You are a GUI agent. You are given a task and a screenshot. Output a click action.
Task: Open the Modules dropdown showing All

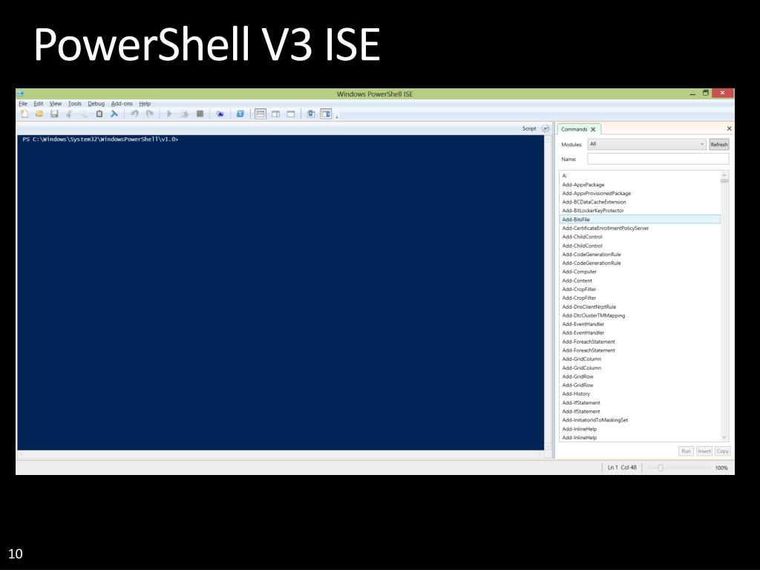[646, 144]
